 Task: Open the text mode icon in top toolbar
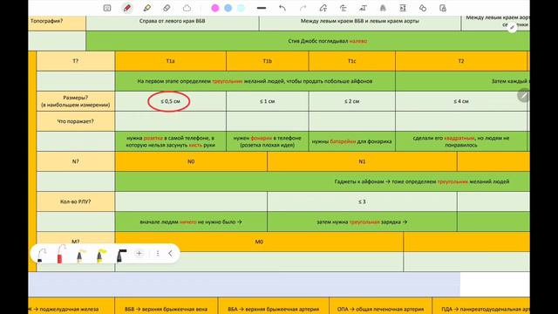point(107,8)
